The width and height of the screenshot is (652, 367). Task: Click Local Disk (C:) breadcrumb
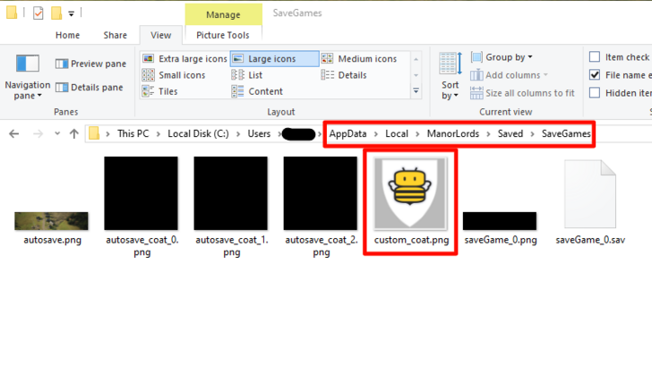coord(198,134)
